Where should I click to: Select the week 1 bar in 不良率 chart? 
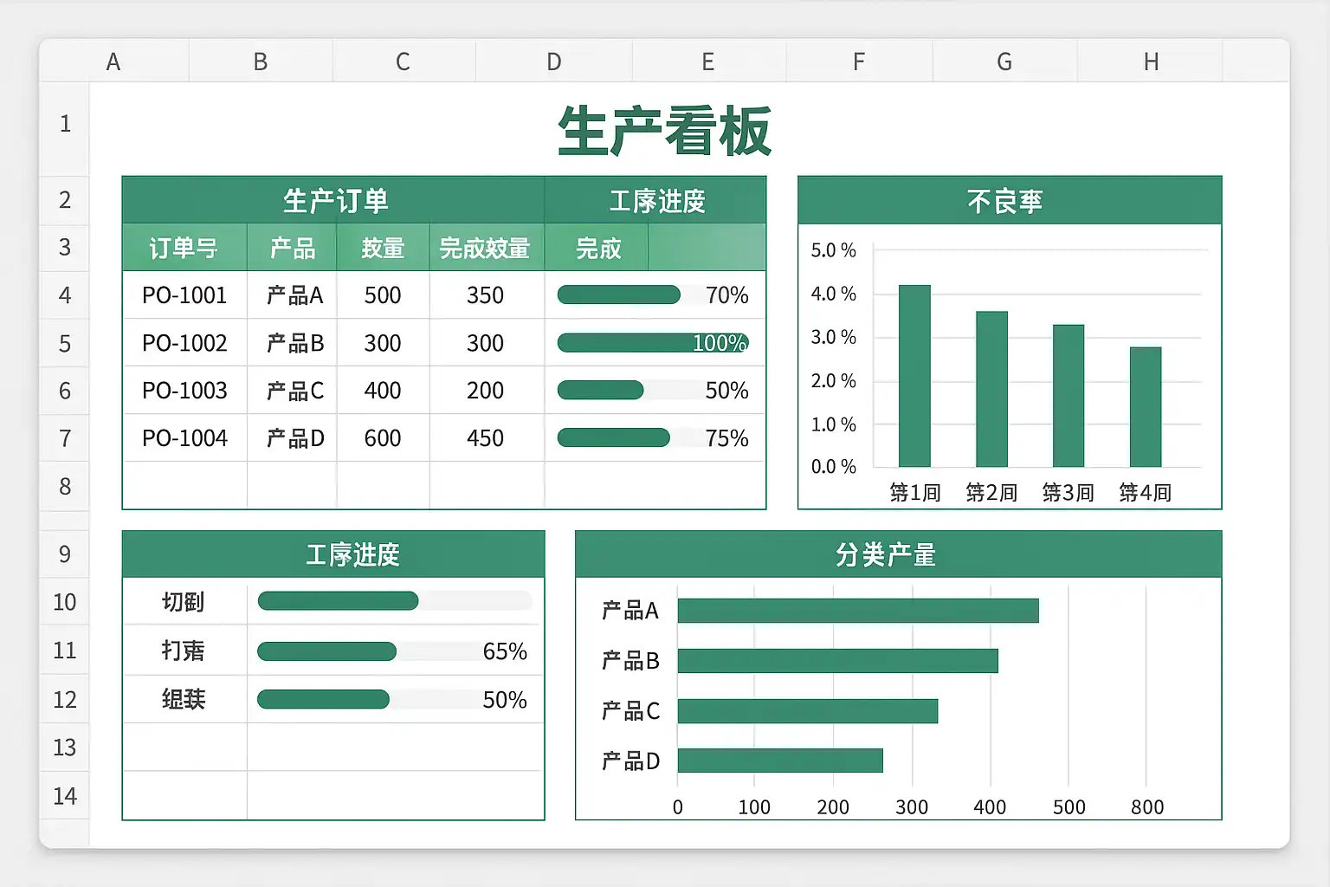click(914, 376)
